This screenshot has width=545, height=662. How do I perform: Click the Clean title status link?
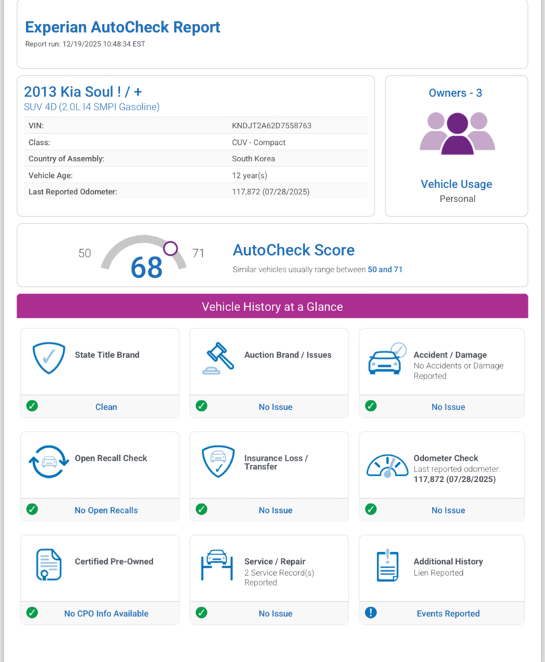pyautogui.click(x=106, y=407)
